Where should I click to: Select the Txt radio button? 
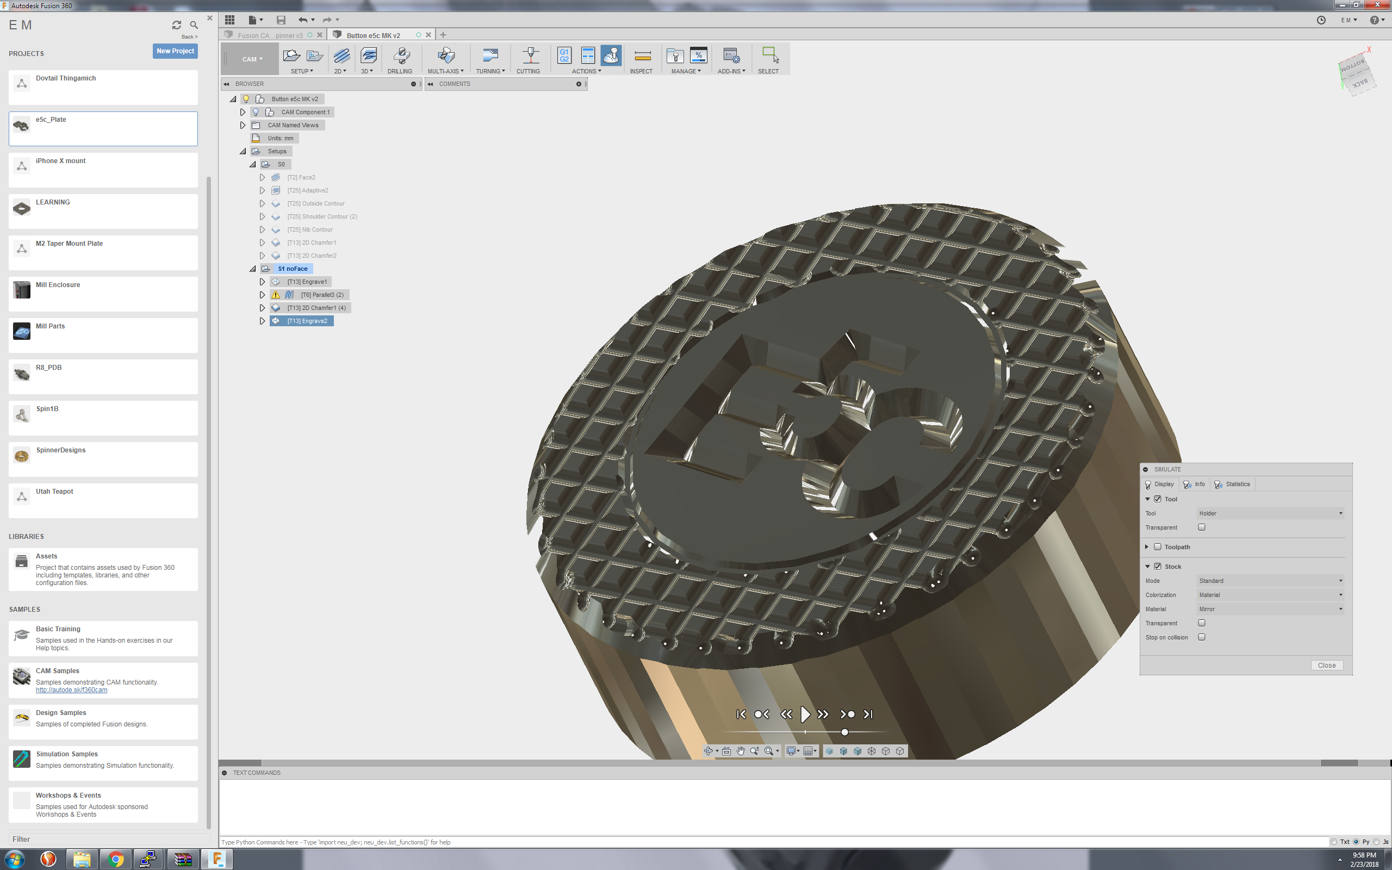tap(1333, 842)
